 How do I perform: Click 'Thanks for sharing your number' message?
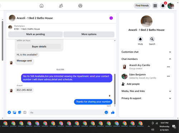[93, 102]
